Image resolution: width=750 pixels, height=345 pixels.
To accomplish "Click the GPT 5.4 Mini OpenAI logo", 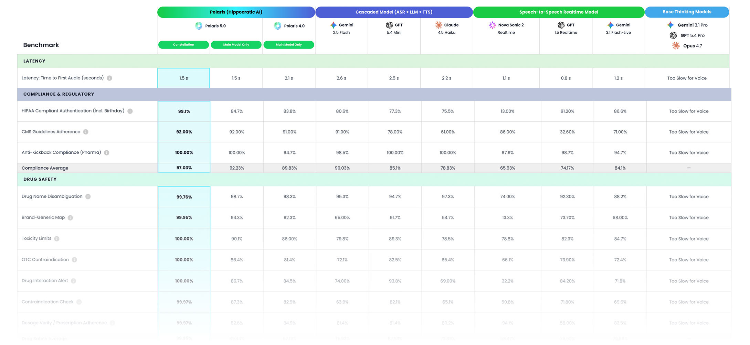I will coord(389,25).
